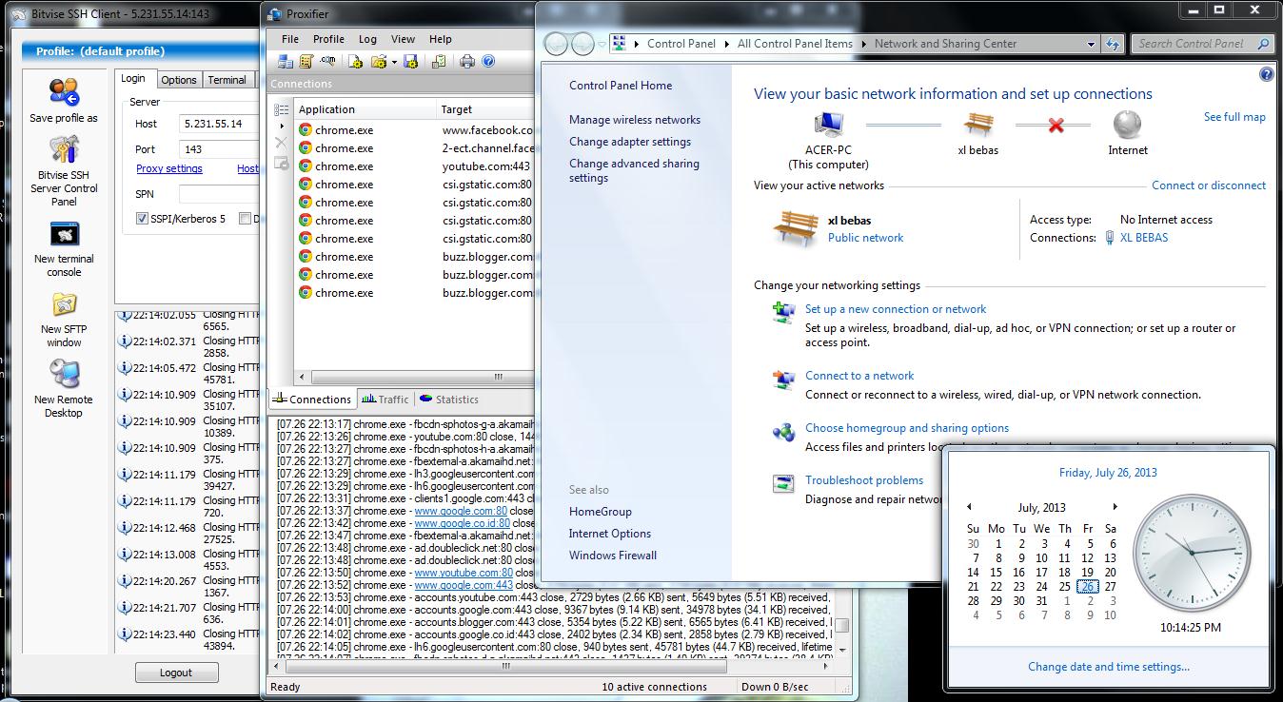Image resolution: width=1283 pixels, height=702 pixels.
Task: Click the refresh button beside the address bar
Action: pos(1113,44)
